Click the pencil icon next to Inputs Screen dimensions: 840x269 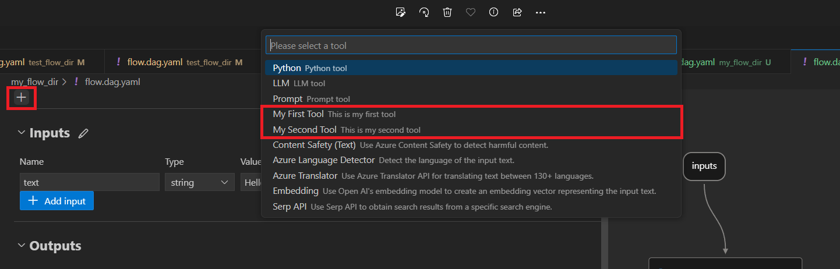click(x=83, y=133)
